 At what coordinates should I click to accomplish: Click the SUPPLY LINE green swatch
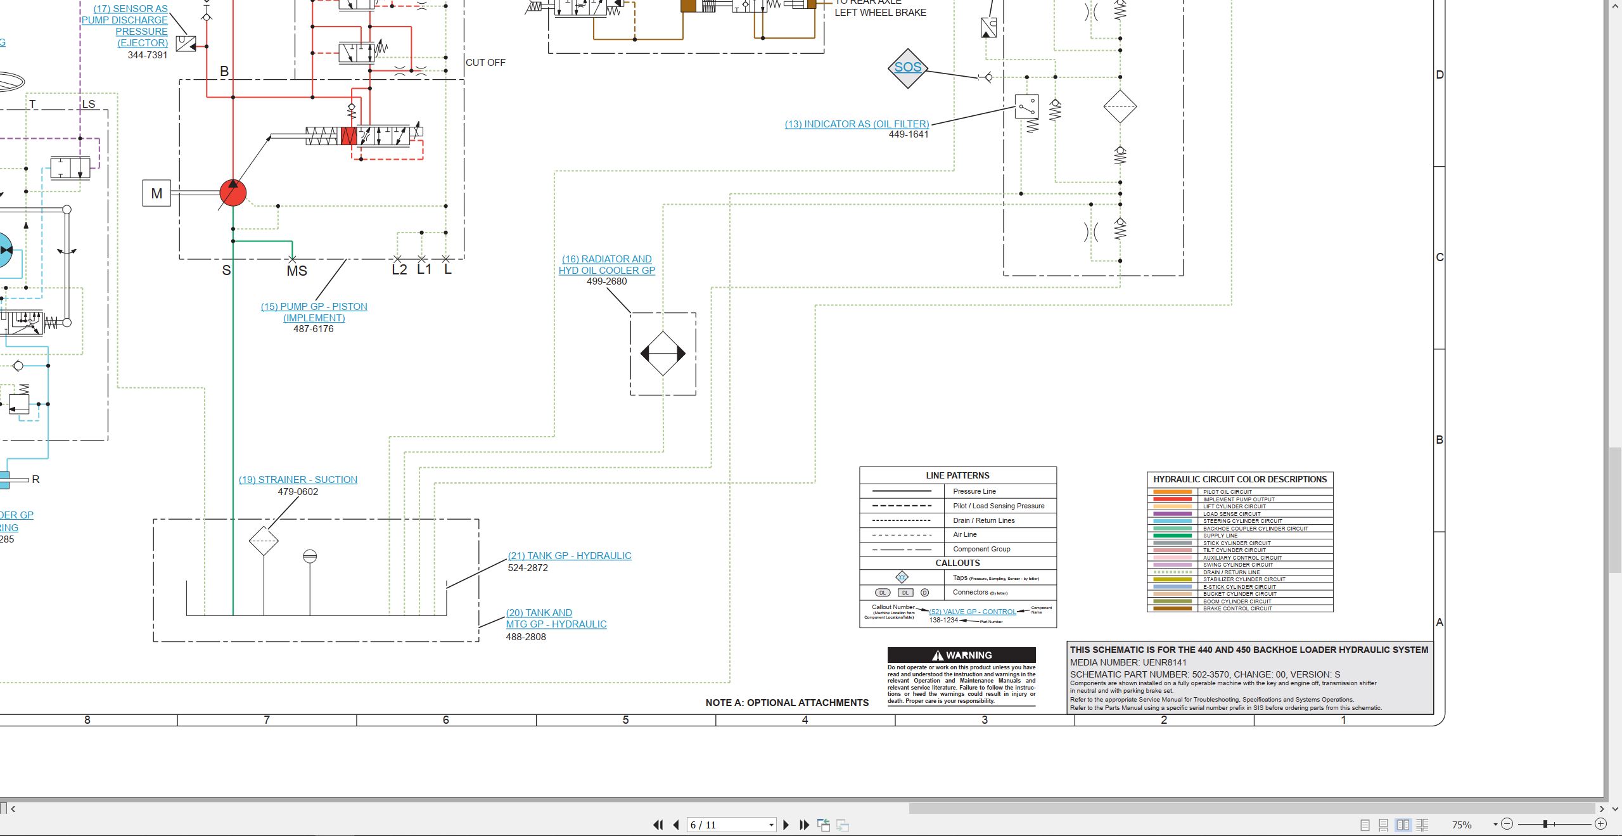(x=1172, y=536)
